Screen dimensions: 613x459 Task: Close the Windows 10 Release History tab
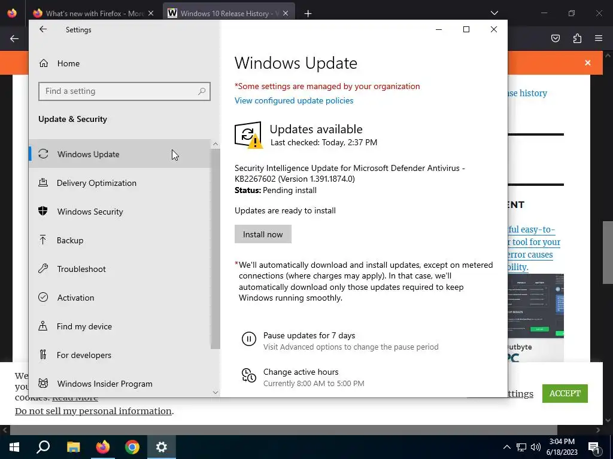point(286,13)
